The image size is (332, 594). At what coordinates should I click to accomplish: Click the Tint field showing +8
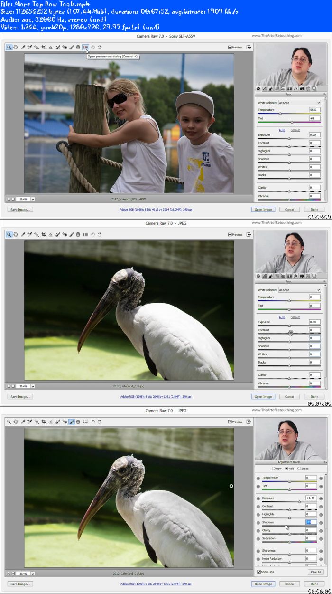point(315,118)
